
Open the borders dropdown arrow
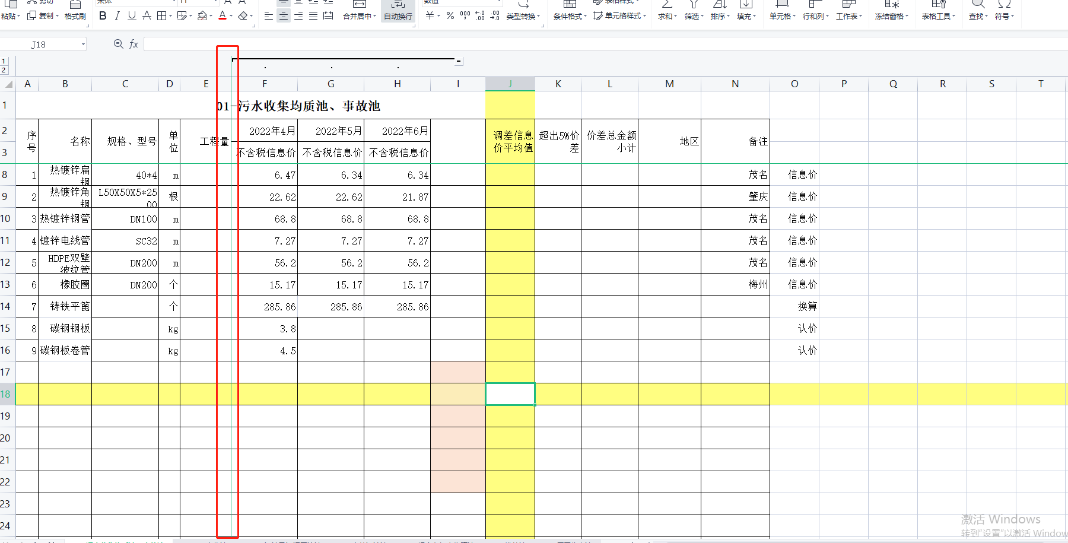[170, 16]
